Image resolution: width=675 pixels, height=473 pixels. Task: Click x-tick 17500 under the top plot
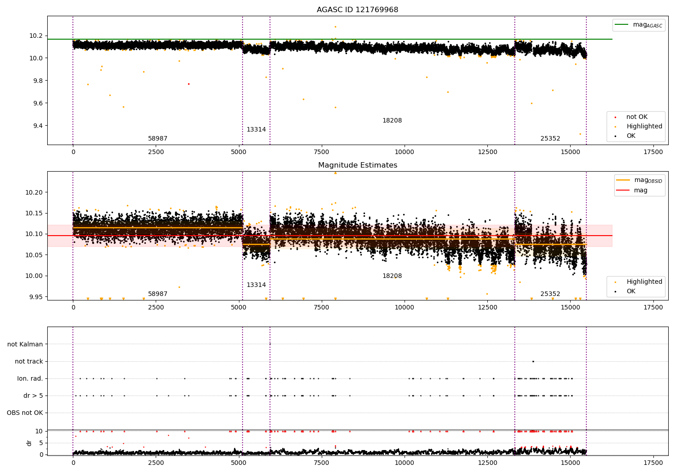click(x=653, y=152)
